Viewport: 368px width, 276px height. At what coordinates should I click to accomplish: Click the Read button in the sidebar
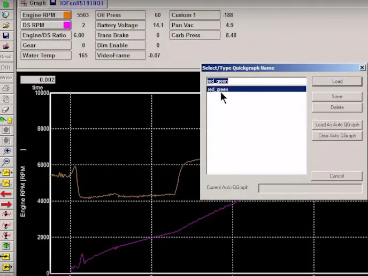pos(6,57)
